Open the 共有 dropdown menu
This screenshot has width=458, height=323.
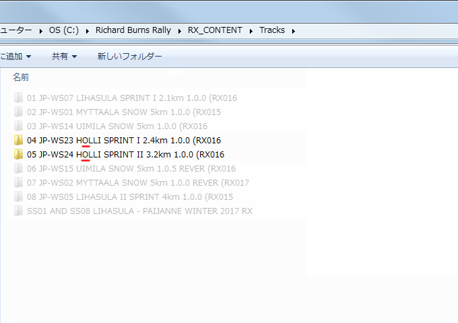pyautogui.click(x=64, y=57)
